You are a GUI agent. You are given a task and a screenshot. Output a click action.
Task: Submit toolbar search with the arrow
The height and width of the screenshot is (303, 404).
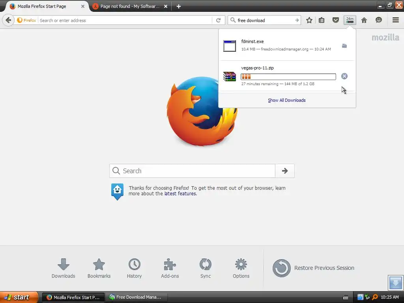pos(297,21)
